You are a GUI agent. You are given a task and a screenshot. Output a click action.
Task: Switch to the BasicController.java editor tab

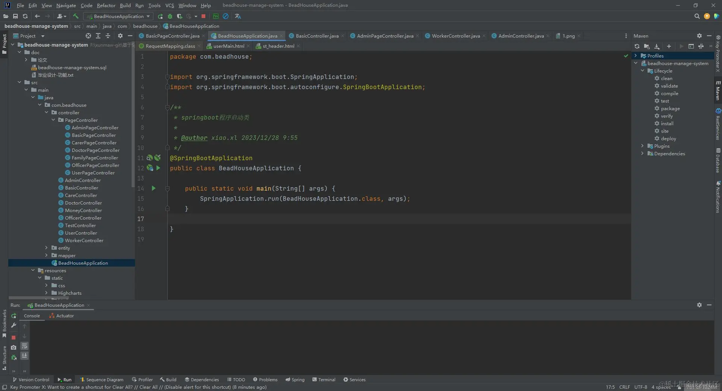pos(317,36)
